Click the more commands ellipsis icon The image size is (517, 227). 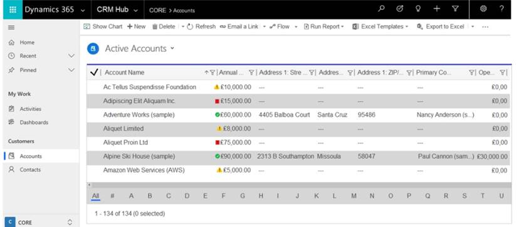point(485,27)
